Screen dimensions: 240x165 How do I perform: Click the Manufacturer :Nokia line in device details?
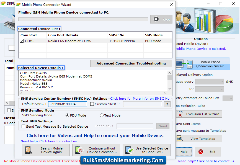tap(36, 80)
